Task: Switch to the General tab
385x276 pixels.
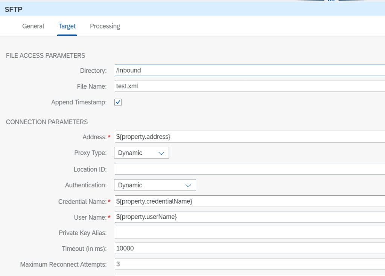Action: tap(33, 26)
